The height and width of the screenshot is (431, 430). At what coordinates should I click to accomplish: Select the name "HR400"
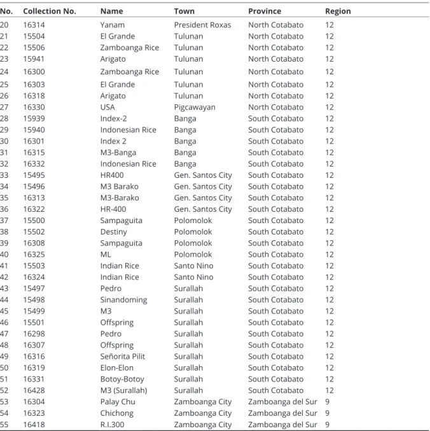112,175
